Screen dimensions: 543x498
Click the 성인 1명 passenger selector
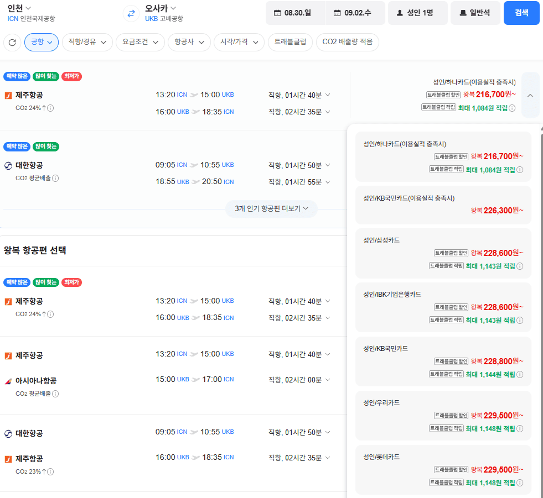(418, 13)
